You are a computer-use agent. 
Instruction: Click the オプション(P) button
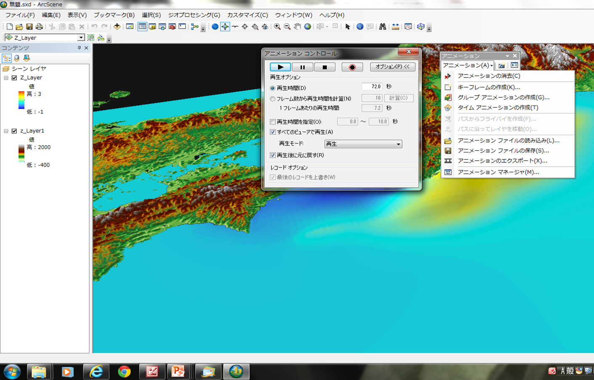[392, 66]
